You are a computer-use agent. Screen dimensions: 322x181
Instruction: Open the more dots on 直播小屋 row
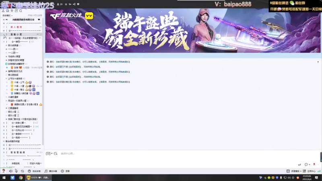(x=37, y=34)
